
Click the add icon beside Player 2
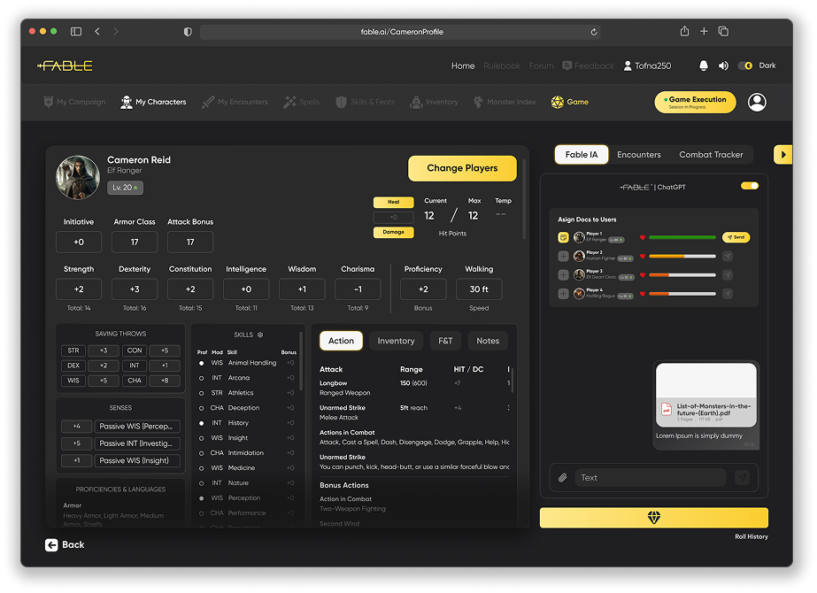(x=563, y=257)
